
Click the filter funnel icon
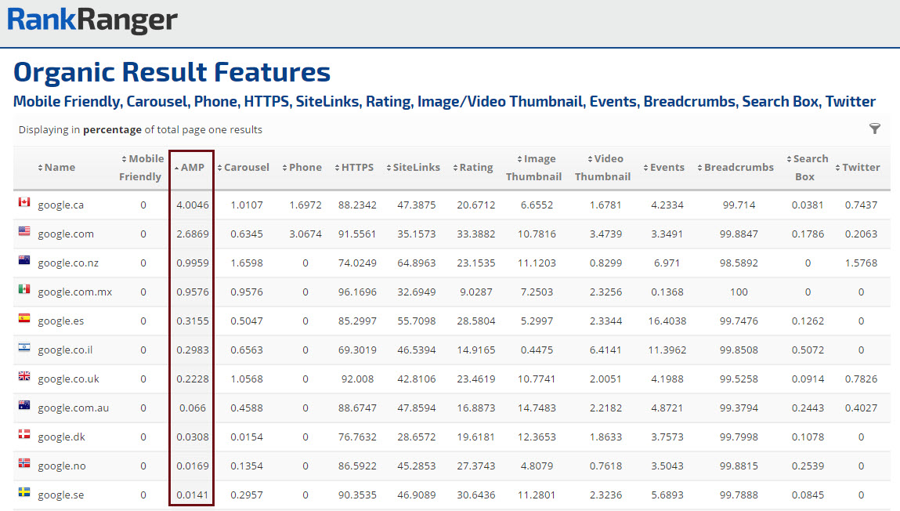pos(875,129)
